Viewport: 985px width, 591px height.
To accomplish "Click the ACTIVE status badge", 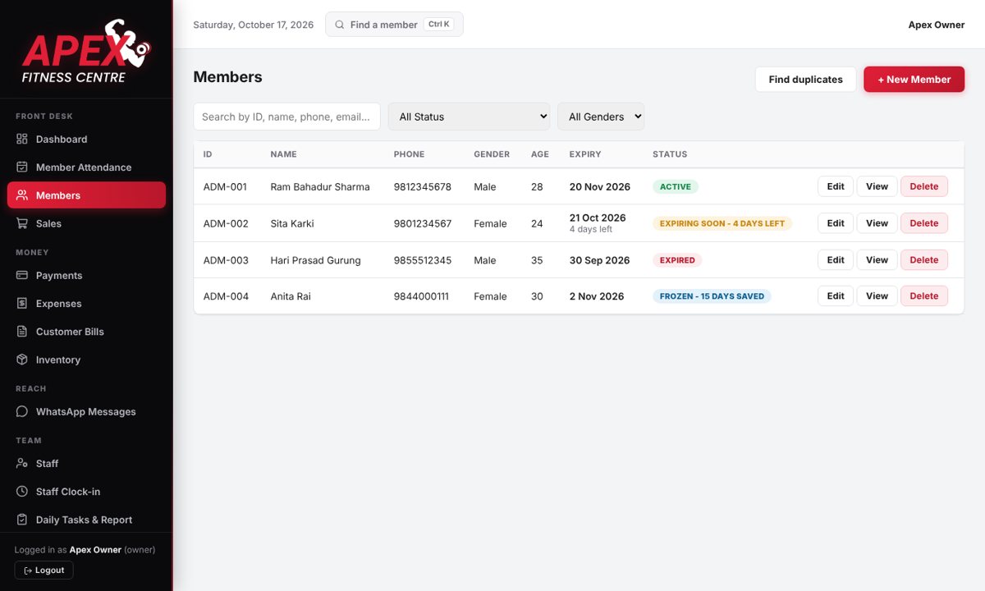I will pos(676,186).
